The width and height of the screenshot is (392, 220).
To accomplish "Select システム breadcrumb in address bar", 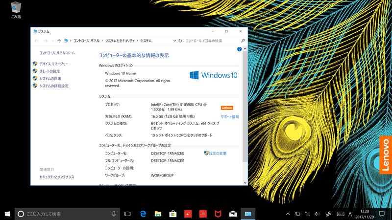I will pos(146,41).
